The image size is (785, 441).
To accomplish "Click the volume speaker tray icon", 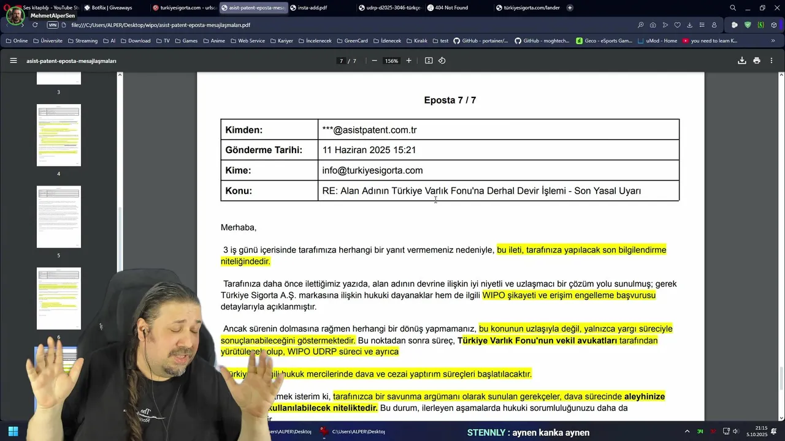I will tap(736, 432).
